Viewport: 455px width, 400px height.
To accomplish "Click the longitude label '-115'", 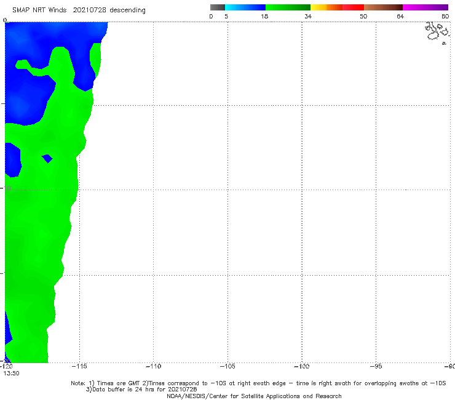I will click(x=79, y=366).
